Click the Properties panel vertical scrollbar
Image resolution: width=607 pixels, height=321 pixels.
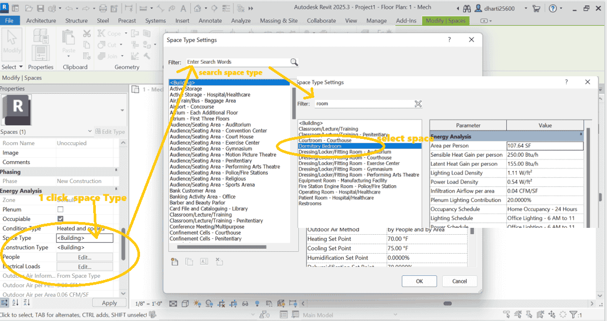[x=123, y=244]
